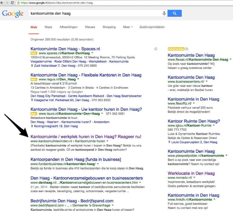Open dropdown arrow next to igluu.nl URL
233x211 pixels.
click(214, 125)
